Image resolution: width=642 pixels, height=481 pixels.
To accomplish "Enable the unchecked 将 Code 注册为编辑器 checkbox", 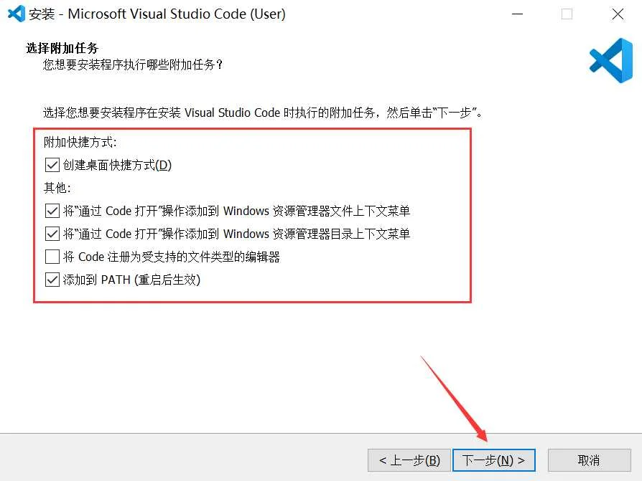I will (52, 257).
